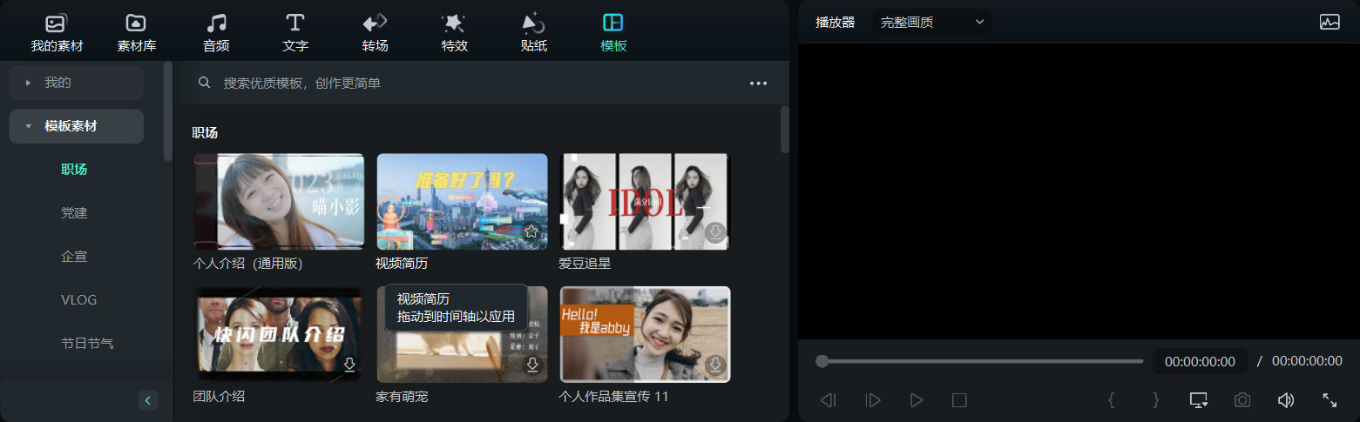This screenshot has height=422, width=1360.
Task: Click the 家有萌宠 template name
Action: coord(403,397)
